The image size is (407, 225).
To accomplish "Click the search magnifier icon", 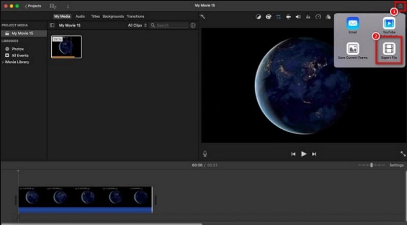I will [153, 25].
